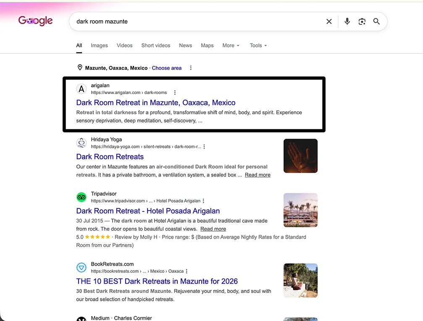Switch to the Videos tab
Screen dimensions: 423x321
pos(124,46)
